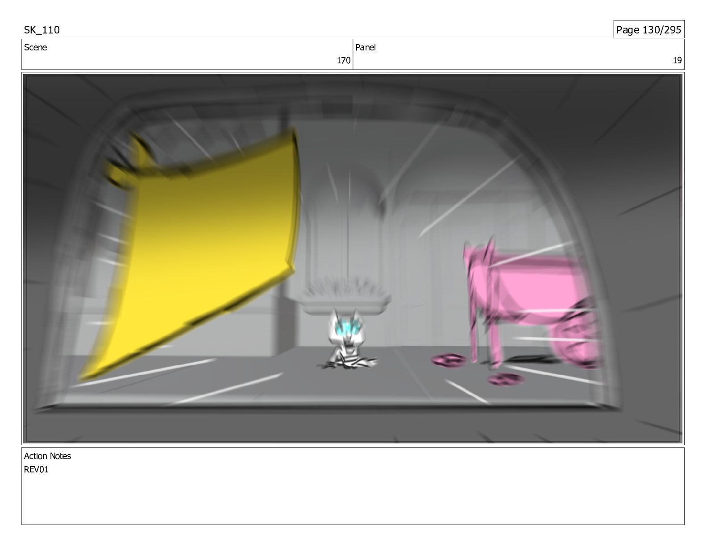Screen dimensions: 707x546
Task: Click scene number 170
Action: [x=343, y=61]
